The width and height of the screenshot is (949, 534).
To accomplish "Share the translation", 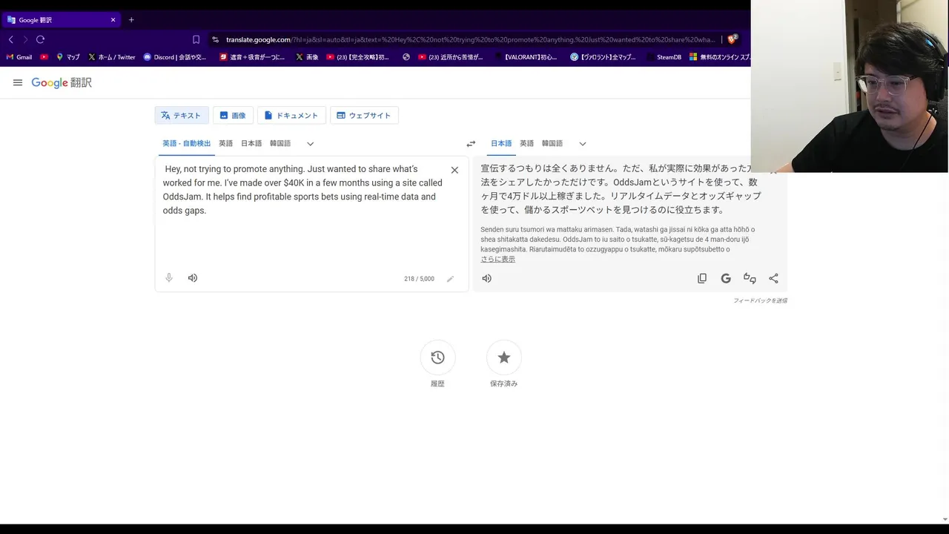I will 773,279.
